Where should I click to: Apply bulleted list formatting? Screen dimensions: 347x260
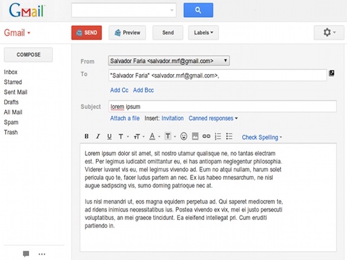point(229,136)
